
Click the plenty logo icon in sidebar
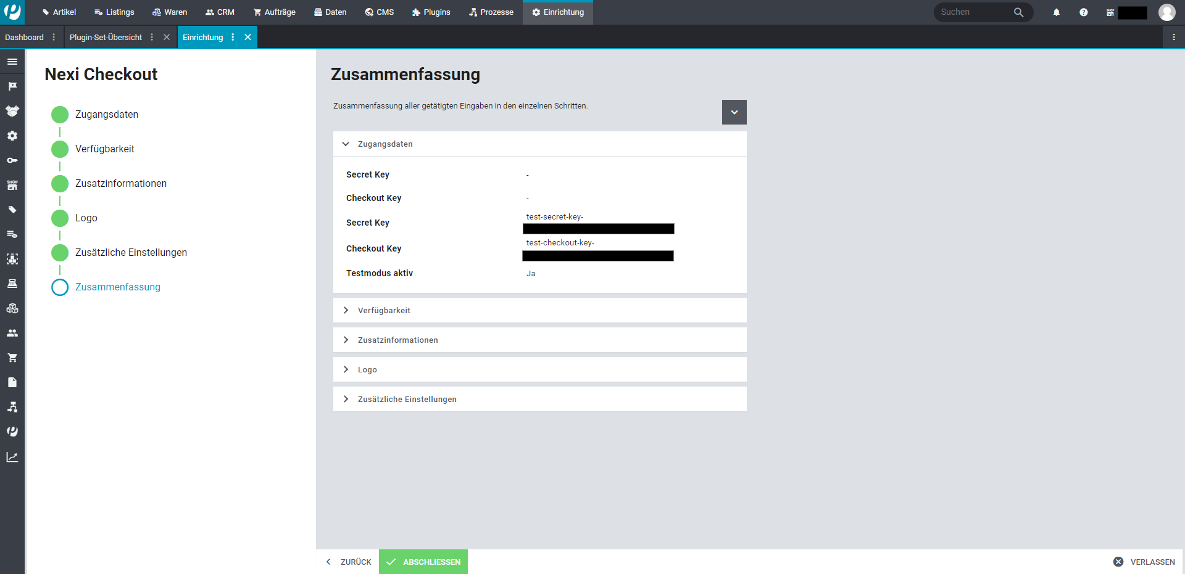12,432
